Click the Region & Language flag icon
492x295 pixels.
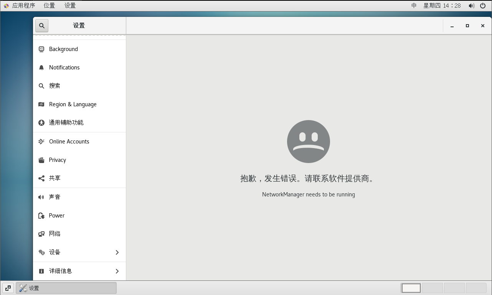tap(41, 104)
